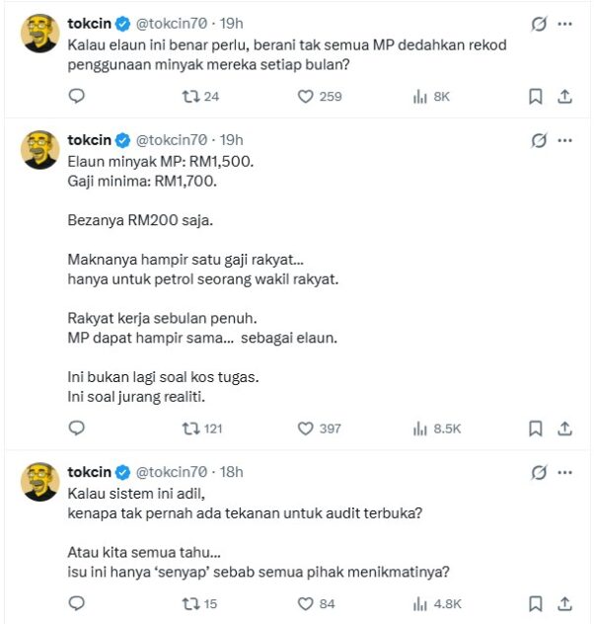Image resolution: width=594 pixels, height=624 pixels.
Task: Open more options on Elaun minyak tweet
Action: [x=565, y=140]
